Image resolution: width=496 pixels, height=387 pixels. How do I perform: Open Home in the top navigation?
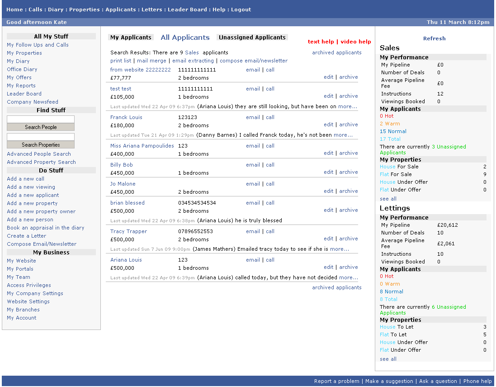click(14, 10)
